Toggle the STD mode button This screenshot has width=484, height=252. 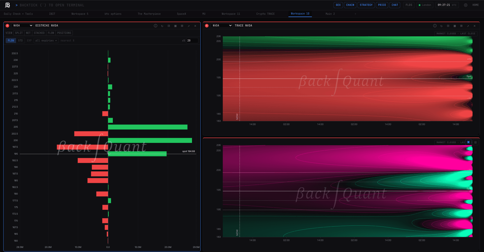(x=20, y=41)
